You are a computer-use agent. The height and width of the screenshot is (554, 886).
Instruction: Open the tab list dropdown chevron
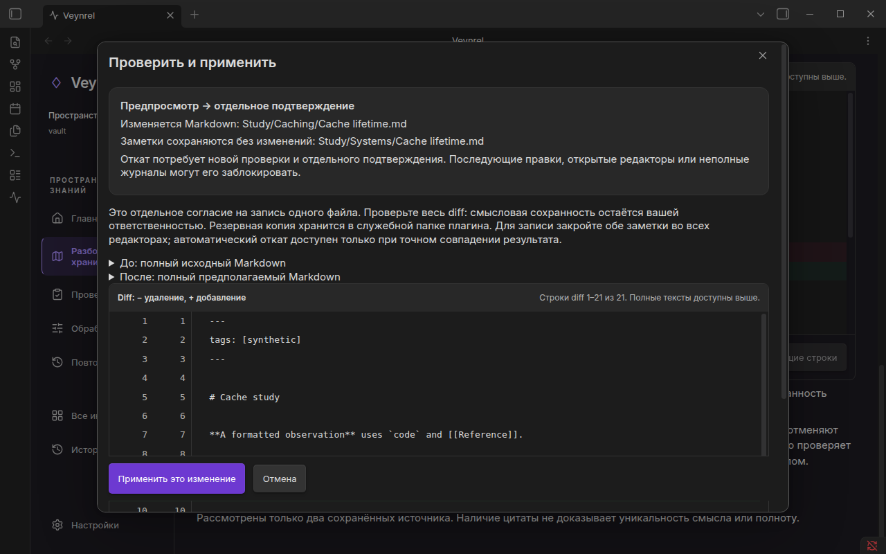[x=761, y=14]
